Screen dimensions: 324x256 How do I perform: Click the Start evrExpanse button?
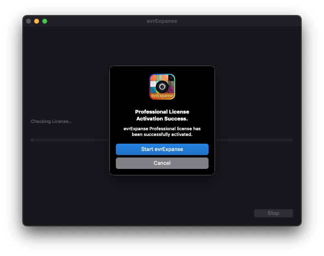[162, 149]
